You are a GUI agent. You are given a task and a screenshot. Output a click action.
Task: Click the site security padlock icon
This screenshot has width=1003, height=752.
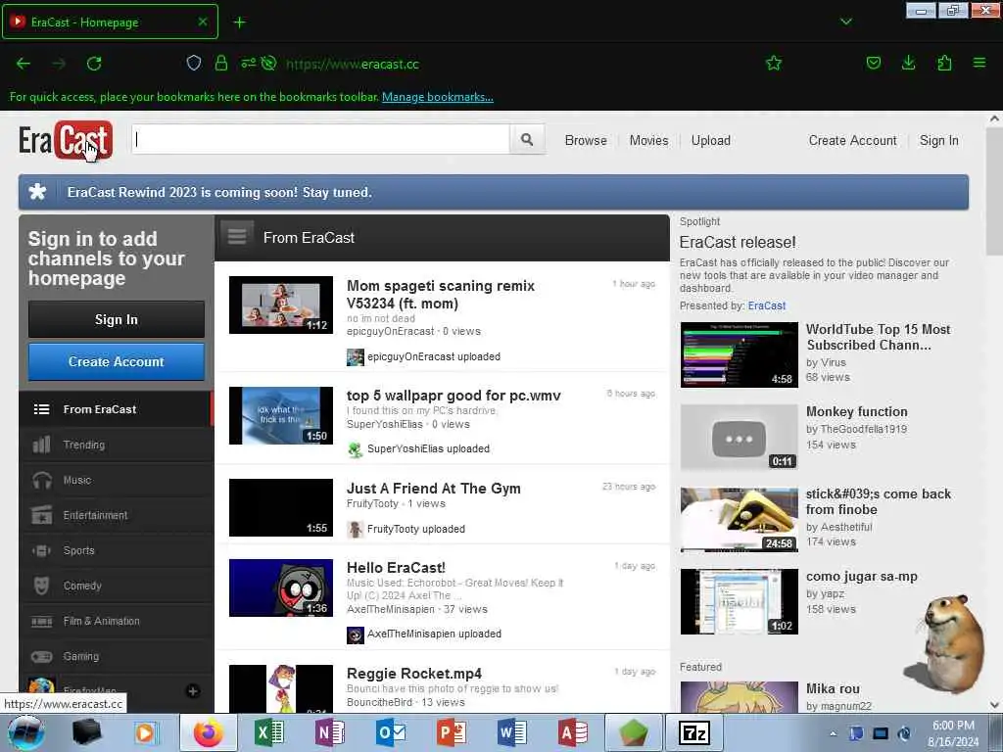221,63
